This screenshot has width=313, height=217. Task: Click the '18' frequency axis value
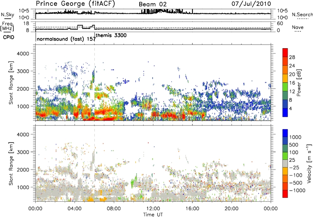pyautogui.click(x=26, y=24)
